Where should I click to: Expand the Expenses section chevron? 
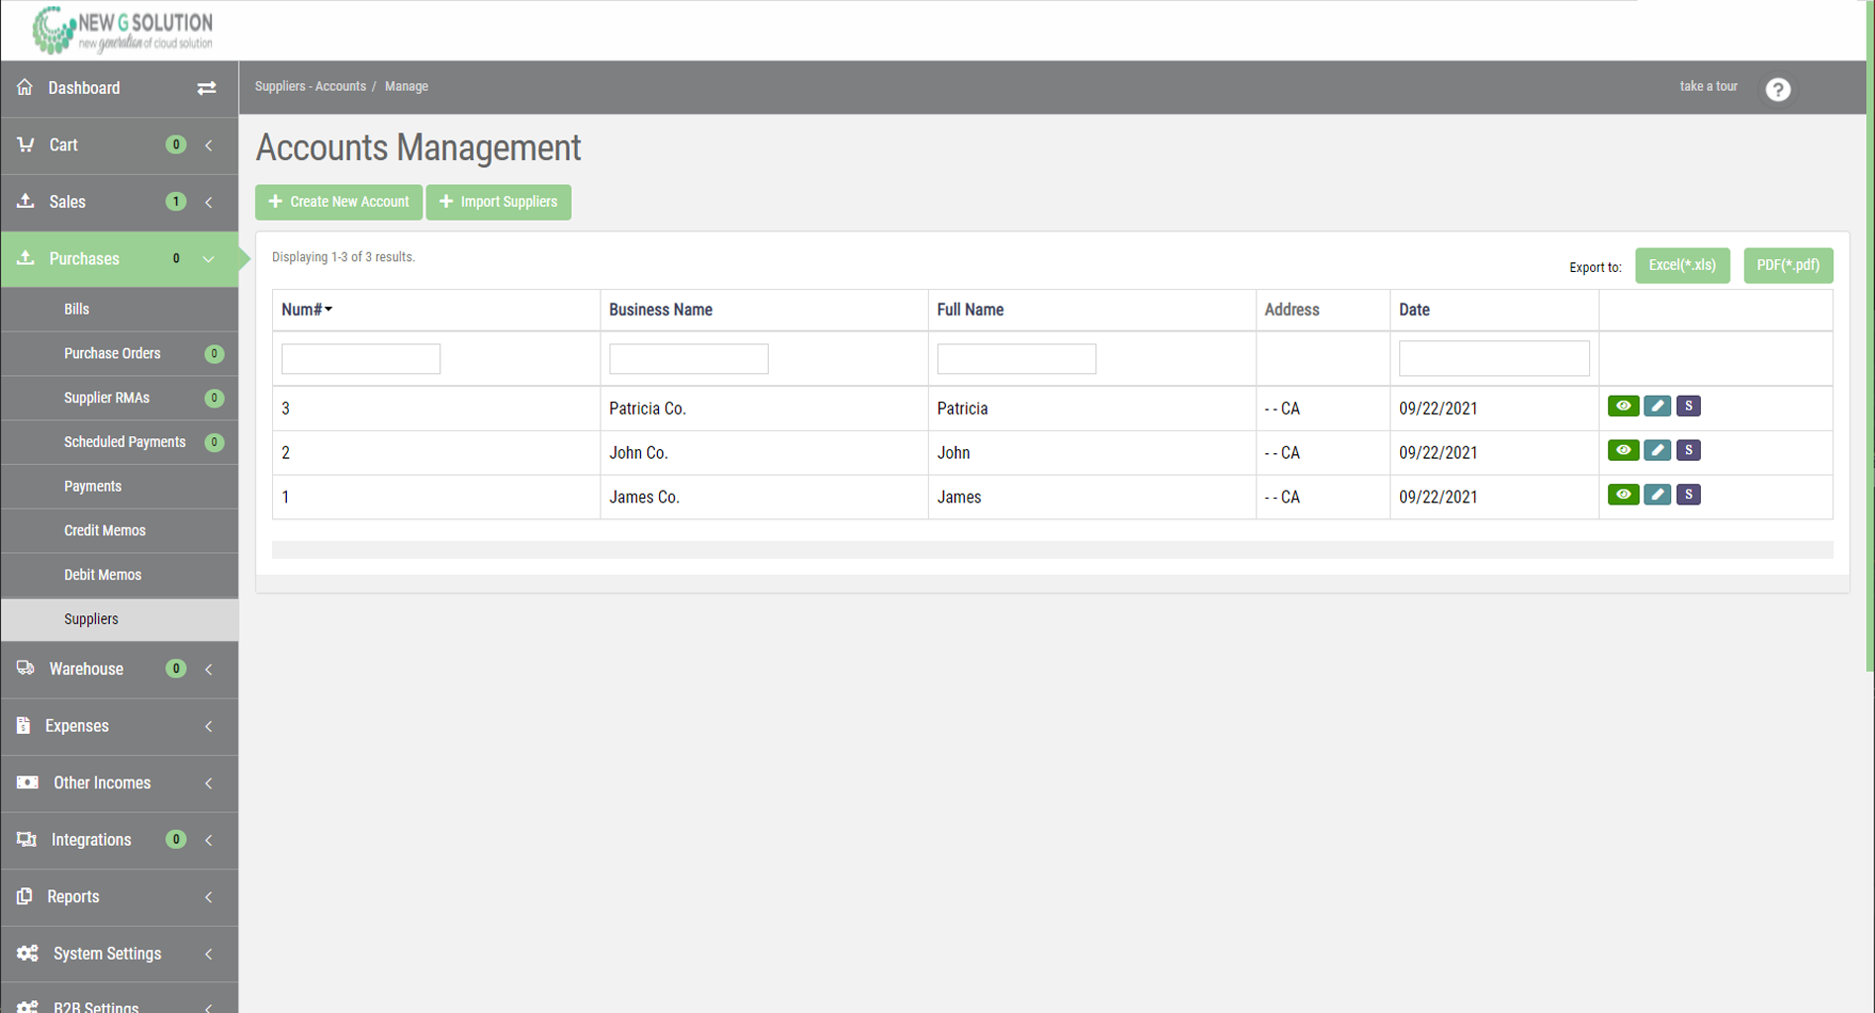pos(208,725)
